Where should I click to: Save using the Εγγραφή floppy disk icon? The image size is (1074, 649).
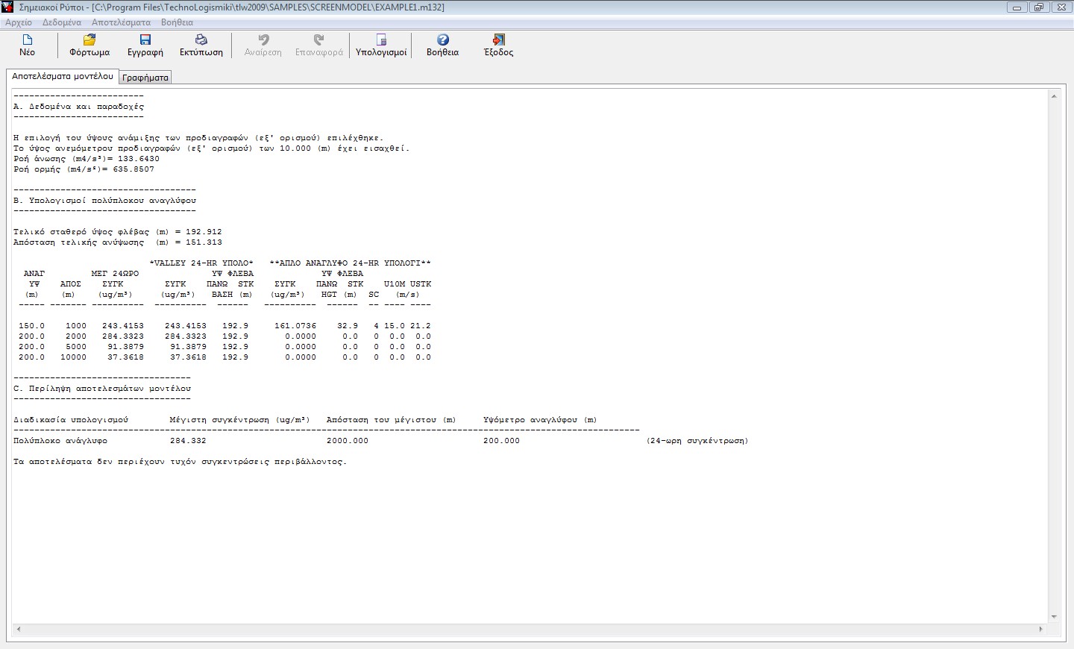tap(145, 40)
